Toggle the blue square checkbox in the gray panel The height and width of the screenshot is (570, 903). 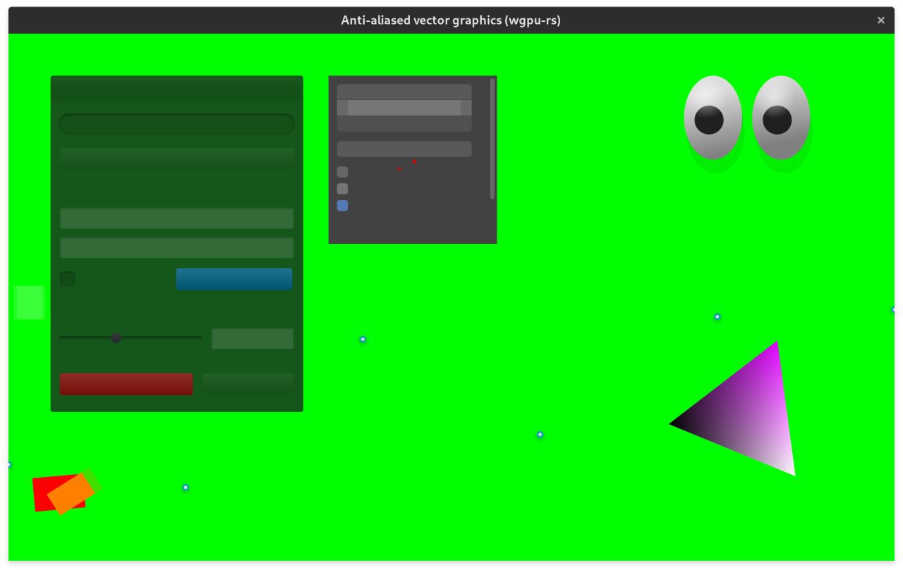coord(342,206)
